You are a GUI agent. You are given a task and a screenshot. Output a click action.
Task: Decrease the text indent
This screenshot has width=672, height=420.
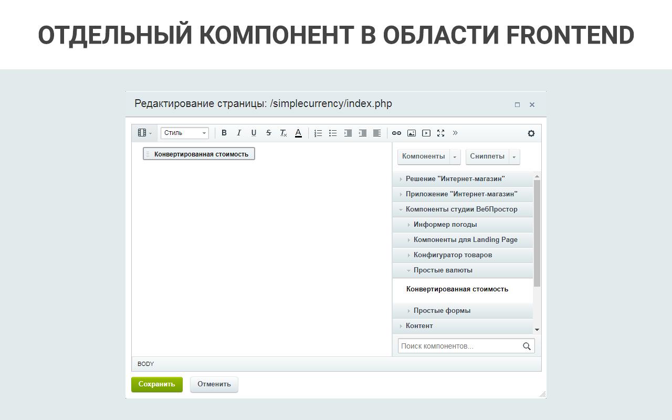click(x=362, y=133)
